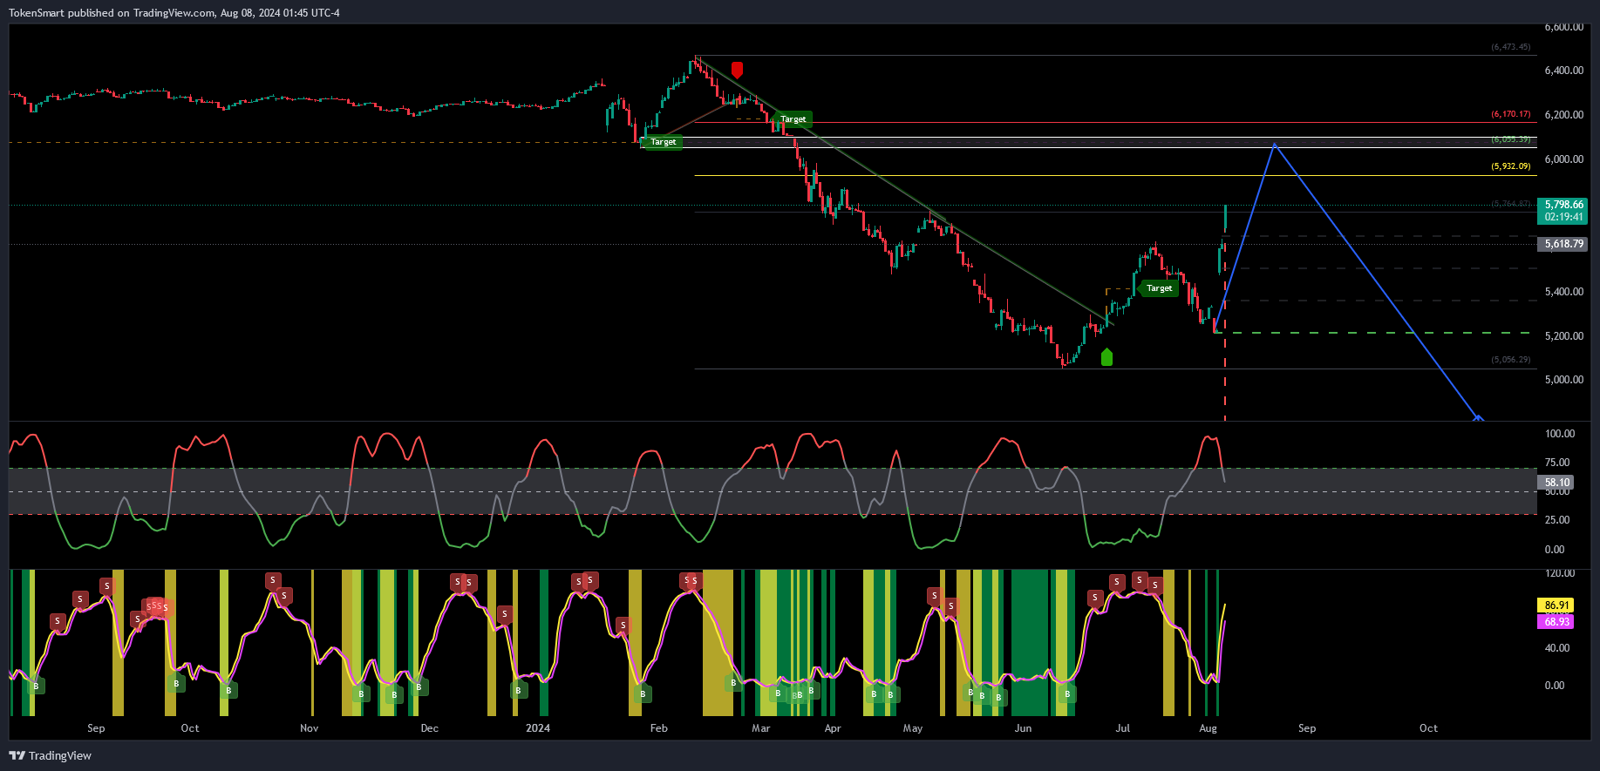Click the magenta indicator value 68.93
The image size is (1600, 771).
pos(1556,621)
